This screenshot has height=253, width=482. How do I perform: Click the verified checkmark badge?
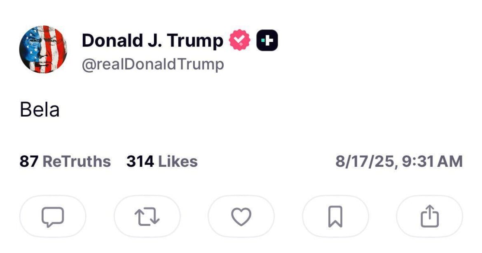[239, 39]
